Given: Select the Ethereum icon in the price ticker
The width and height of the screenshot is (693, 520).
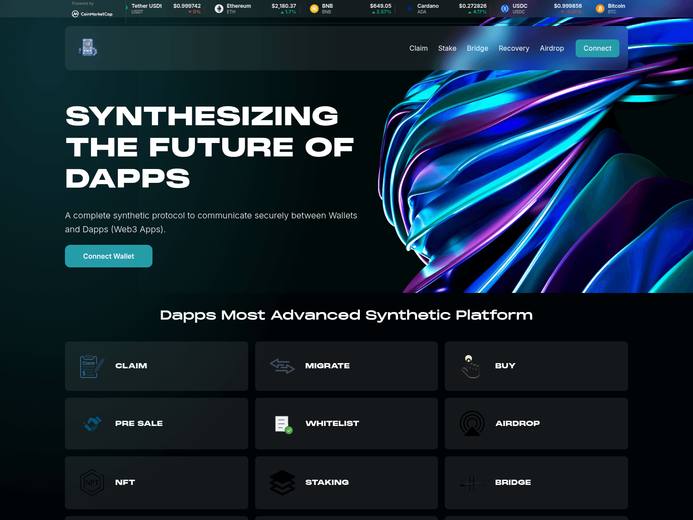Looking at the screenshot, I should tap(220, 8).
